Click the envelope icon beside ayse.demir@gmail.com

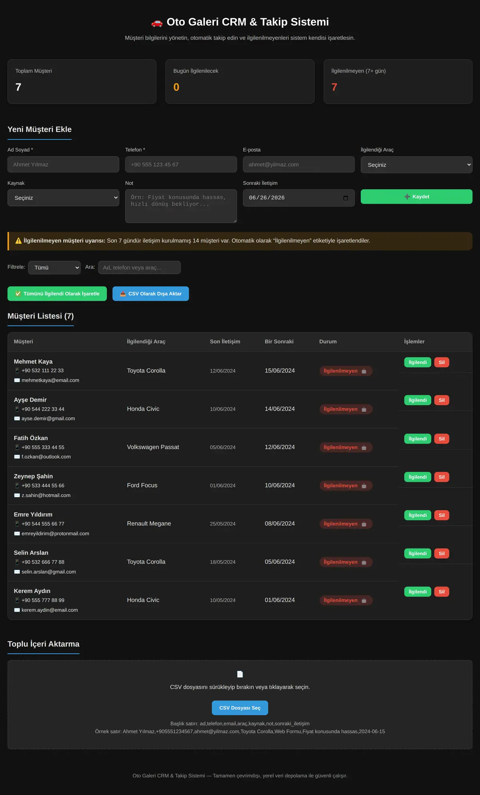[17, 419]
